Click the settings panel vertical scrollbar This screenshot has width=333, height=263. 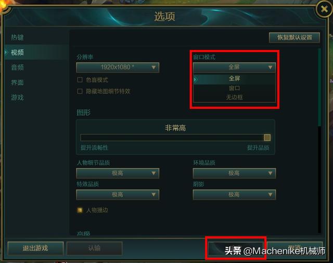click(319, 87)
